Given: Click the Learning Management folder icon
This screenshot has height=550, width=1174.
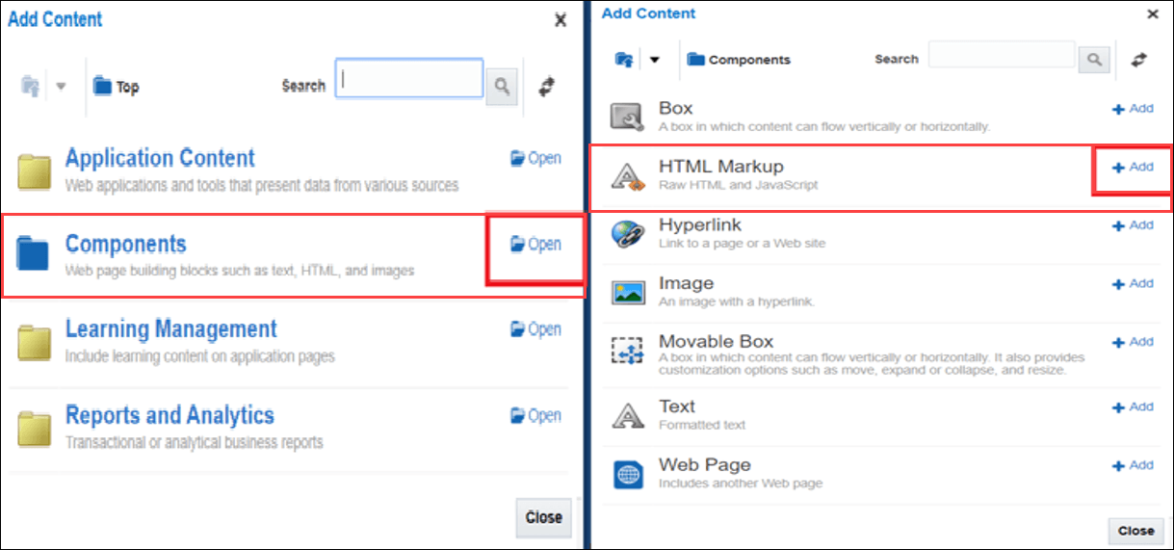Looking at the screenshot, I should coord(34,342).
